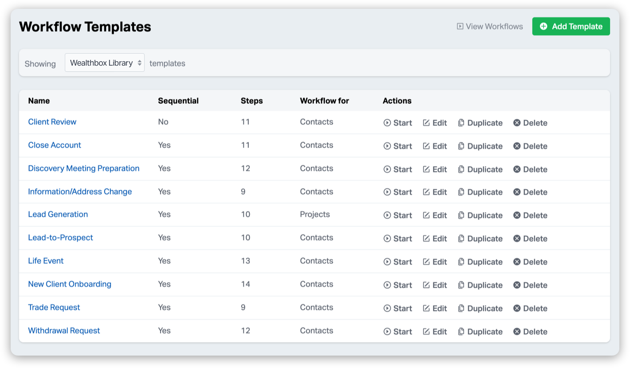Delete the Close Account template
The height and width of the screenshot is (368, 630).
click(x=530, y=146)
